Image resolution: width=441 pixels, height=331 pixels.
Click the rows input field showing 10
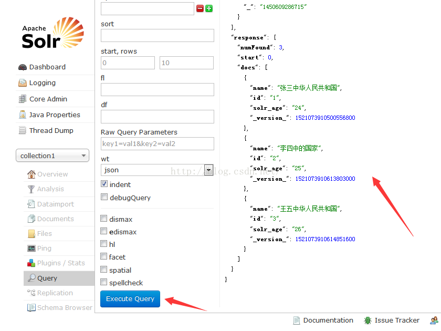pyautogui.click(x=186, y=63)
